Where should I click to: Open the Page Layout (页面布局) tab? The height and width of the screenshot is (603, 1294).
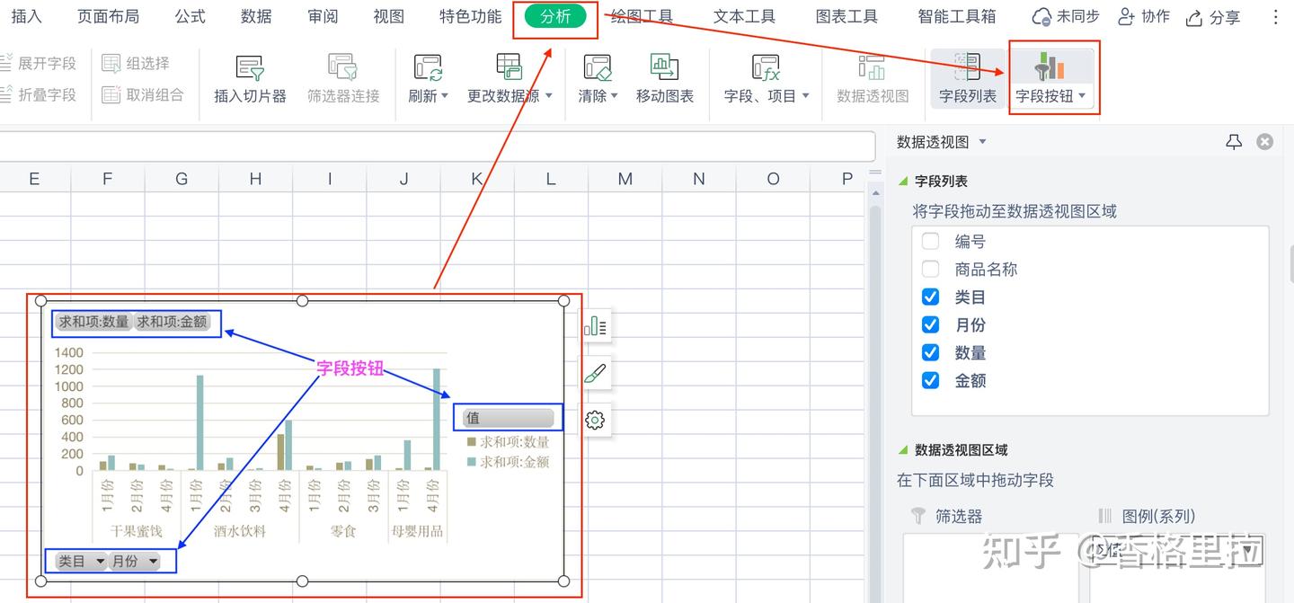108,16
